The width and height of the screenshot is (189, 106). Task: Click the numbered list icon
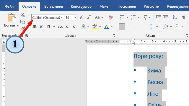pos(133,17)
